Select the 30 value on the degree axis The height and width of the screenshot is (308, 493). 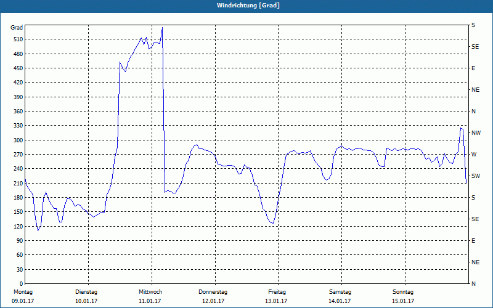tap(20, 270)
